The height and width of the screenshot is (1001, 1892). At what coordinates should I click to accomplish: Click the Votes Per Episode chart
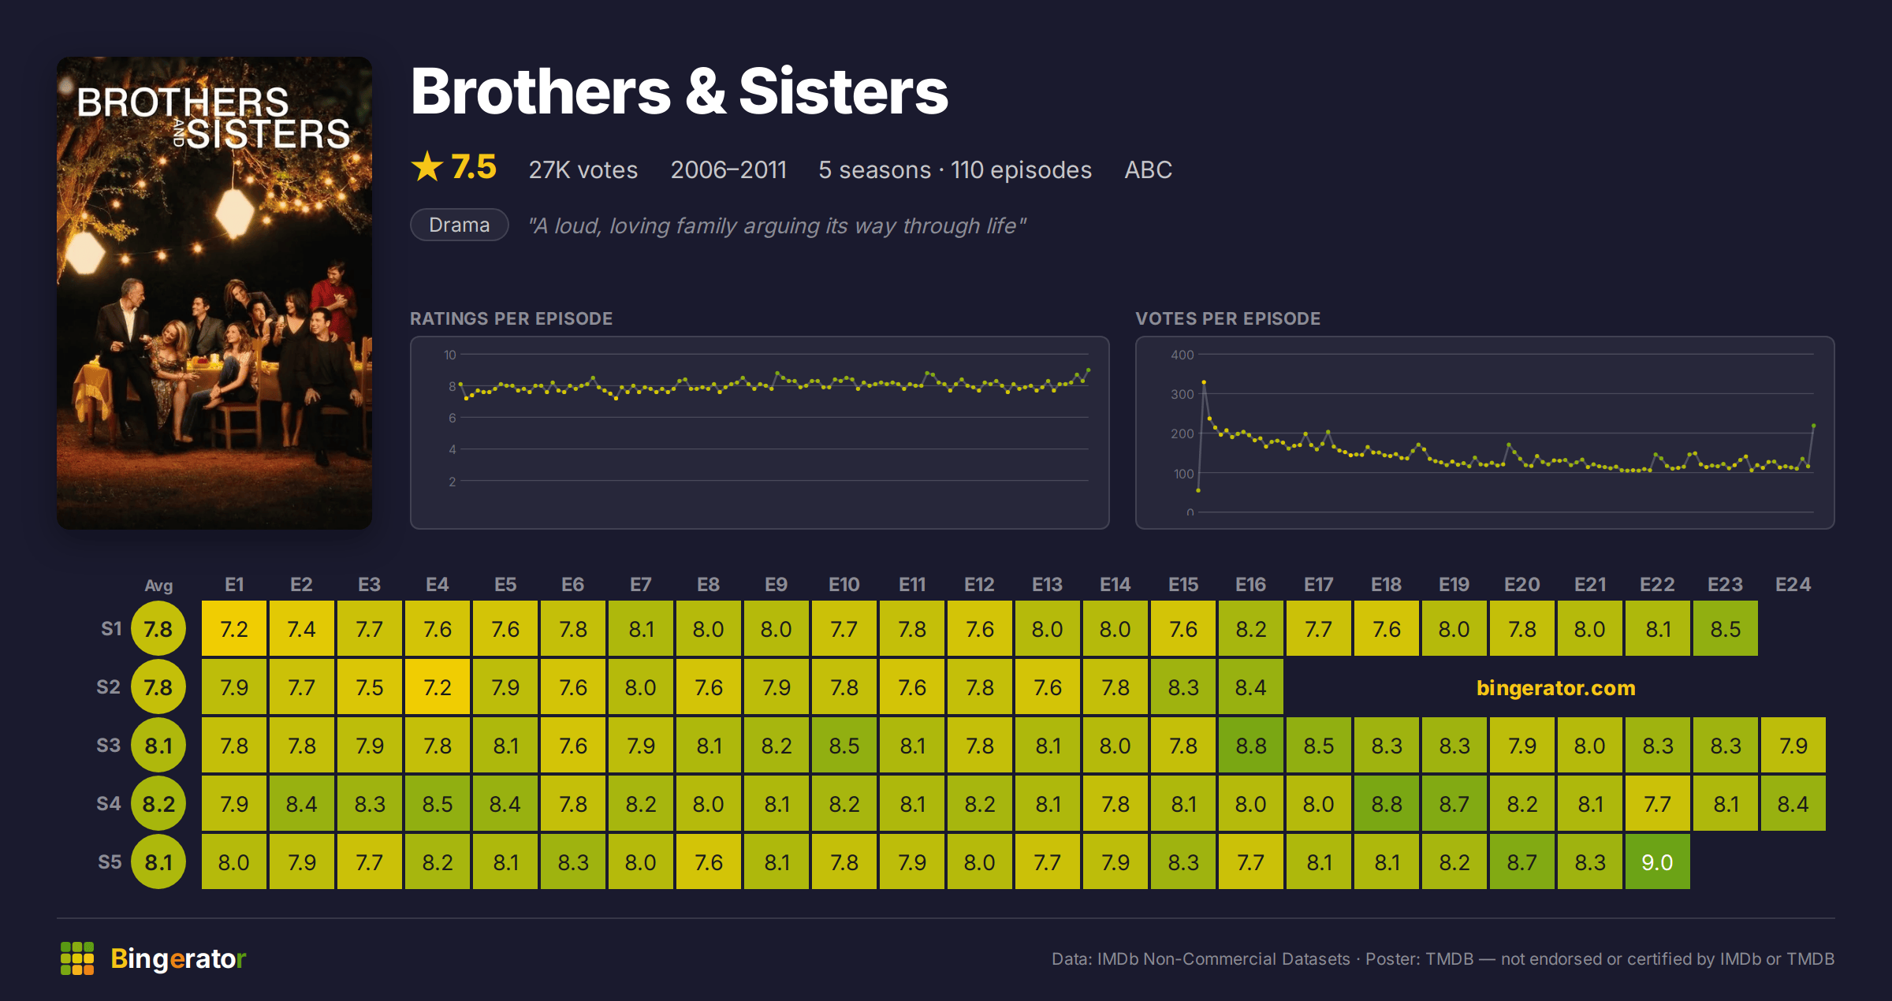coord(1484,433)
